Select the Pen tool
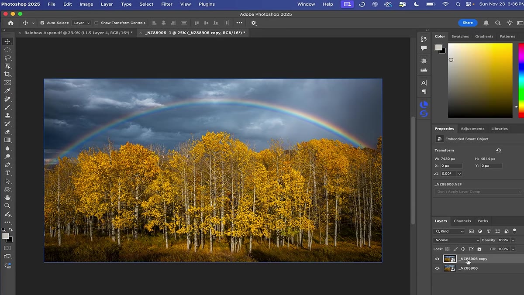 [x=7, y=165]
